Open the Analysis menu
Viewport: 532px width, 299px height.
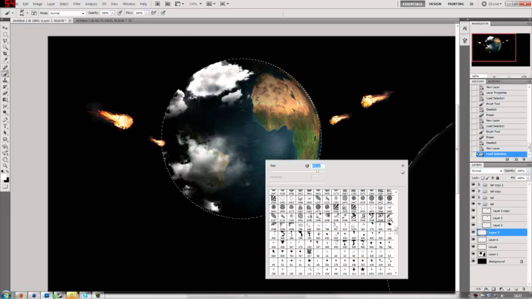[91, 4]
